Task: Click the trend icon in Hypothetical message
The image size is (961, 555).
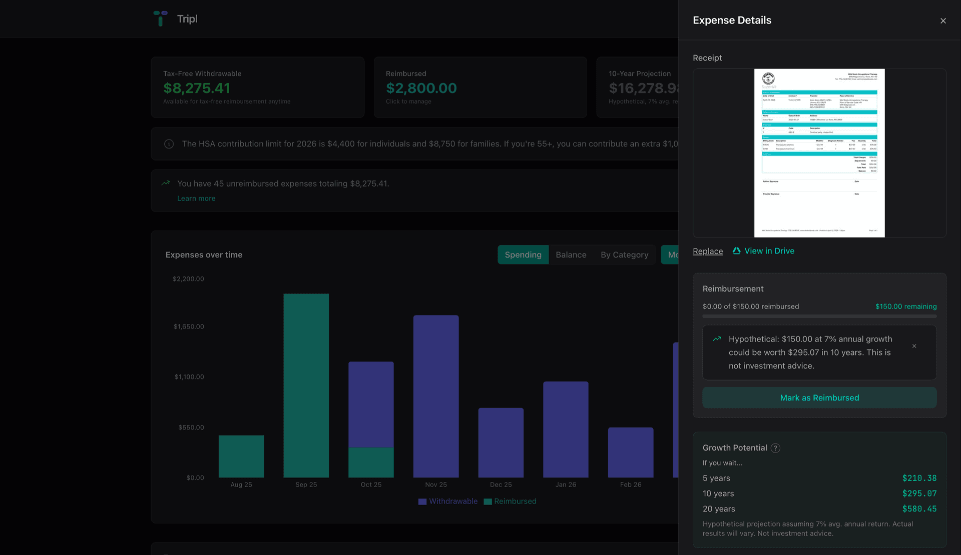Action: (717, 339)
